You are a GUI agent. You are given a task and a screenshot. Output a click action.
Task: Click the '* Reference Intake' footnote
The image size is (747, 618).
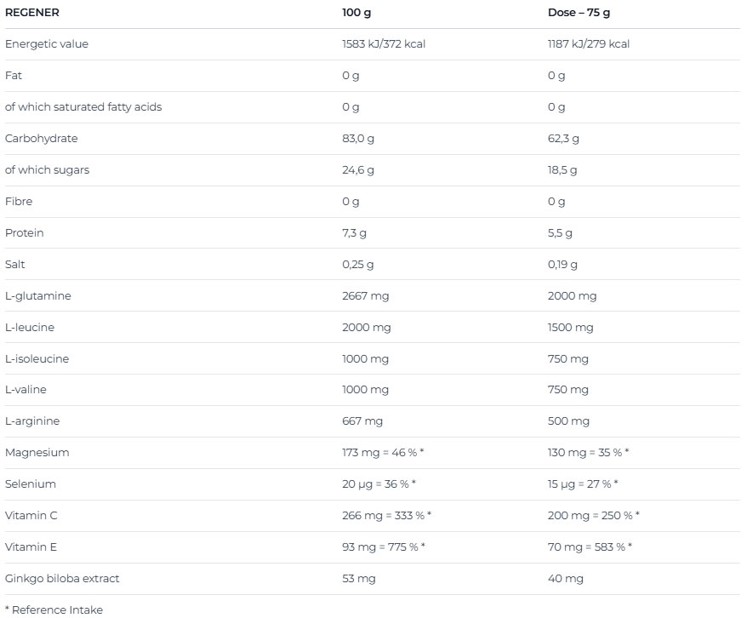click(54, 609)
